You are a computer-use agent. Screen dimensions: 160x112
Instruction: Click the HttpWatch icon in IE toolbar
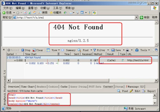[x=94, y=13]
